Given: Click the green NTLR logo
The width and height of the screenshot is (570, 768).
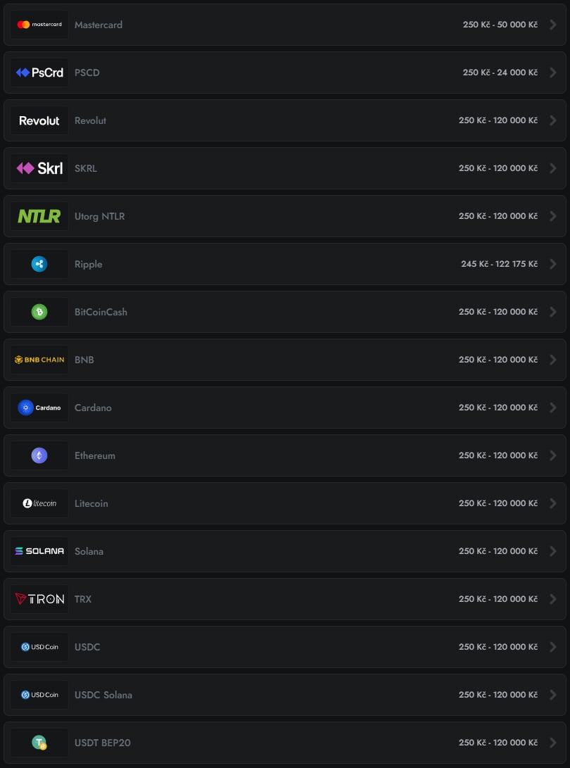Looking at the screenshot, I should [39, 216].
